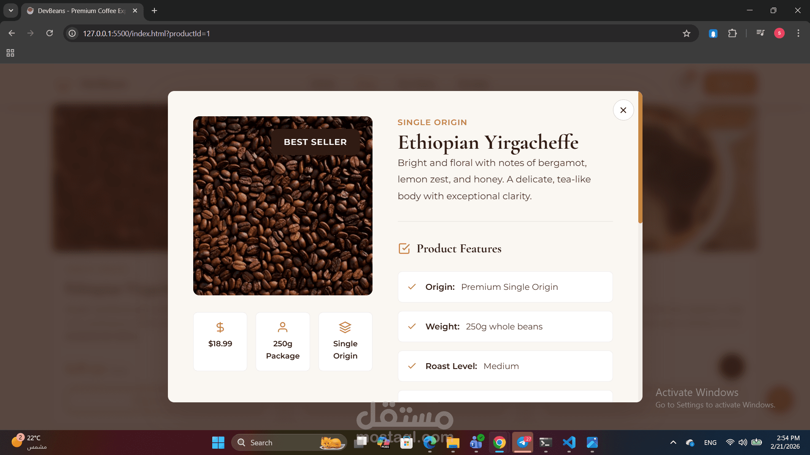The image size is (810, 455).
Task: Close the product details modal
Action: point(623,110)
